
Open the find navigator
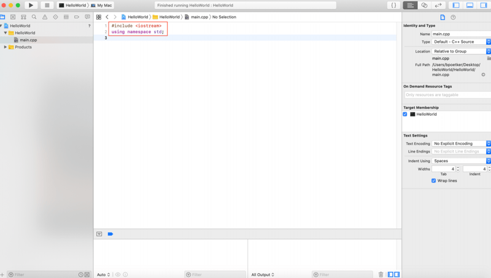coord(34,17)
